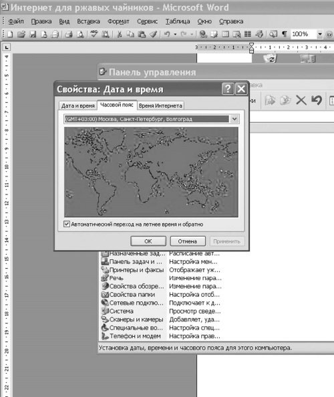Click the OK button
The height and width of the screenshot is (397, 334).
pos(148,241)
